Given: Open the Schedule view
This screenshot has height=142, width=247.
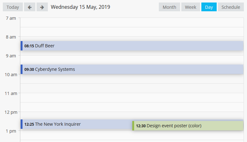Looking at the screenshot, I should click(231, 7).
